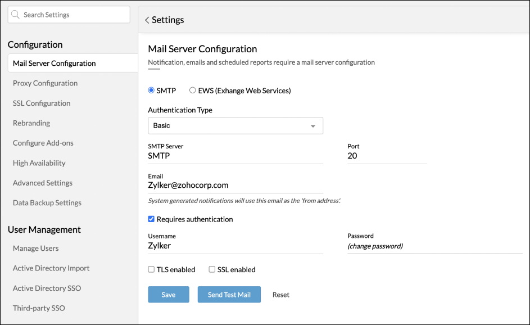Uncheck Requires authentication checkbox
The height and width of the screenshot is (325, 530).
[x=151, y=219]
